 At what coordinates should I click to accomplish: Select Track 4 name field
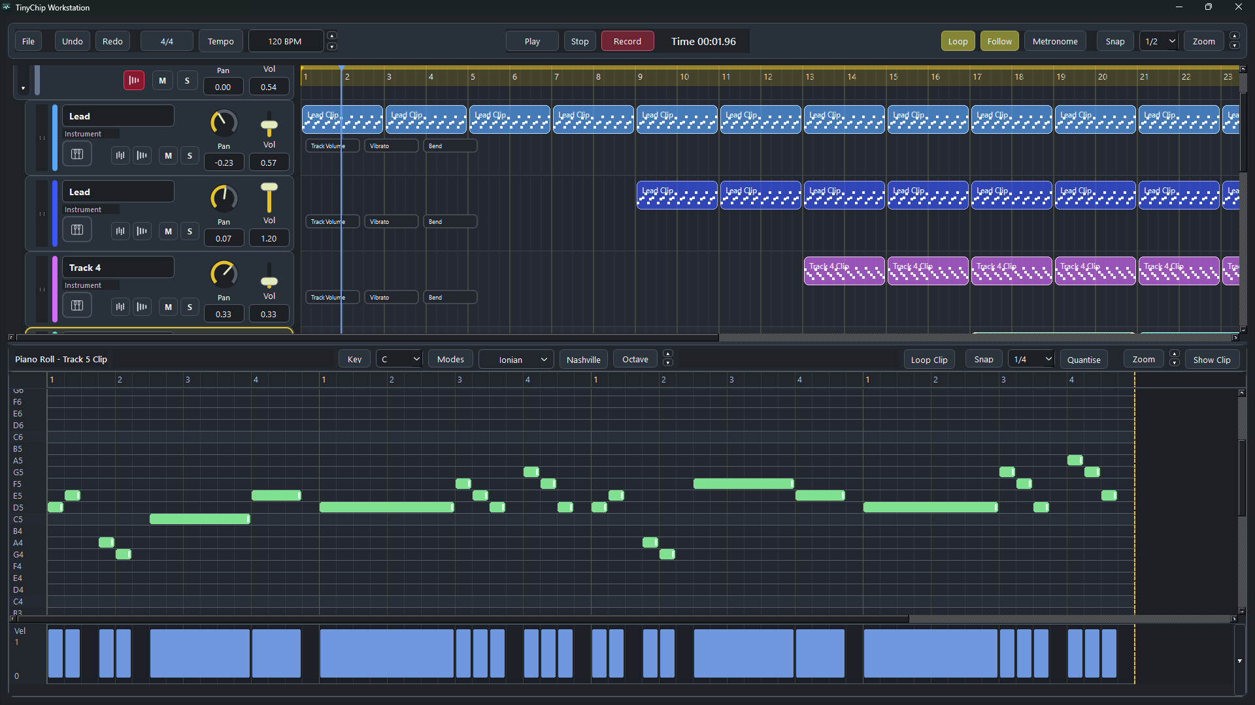118,268
